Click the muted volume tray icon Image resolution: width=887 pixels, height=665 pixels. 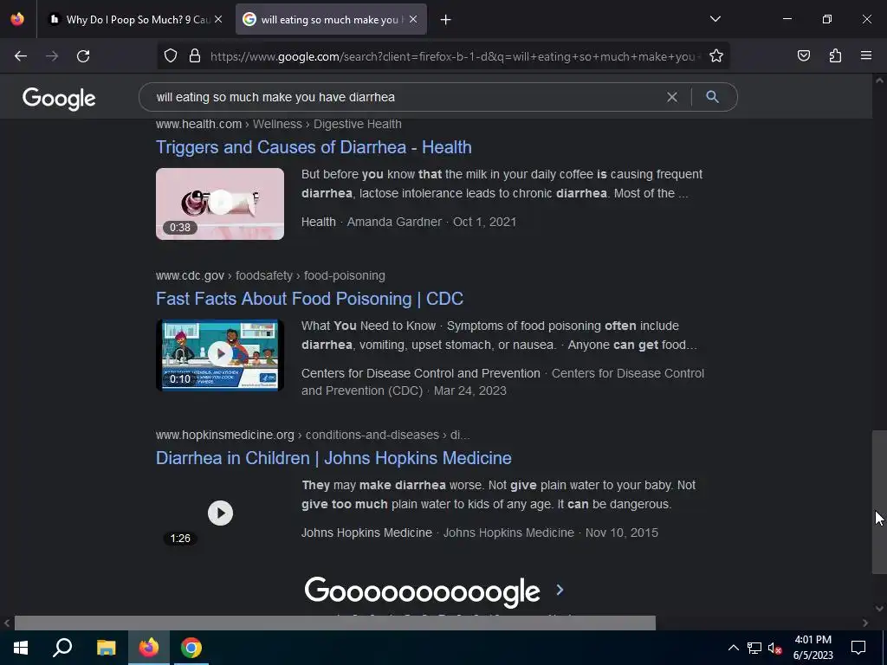coord(775,648)
